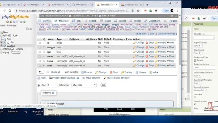Click the Go button
Screen dimensions: 218x123
[x=103, y=85]
